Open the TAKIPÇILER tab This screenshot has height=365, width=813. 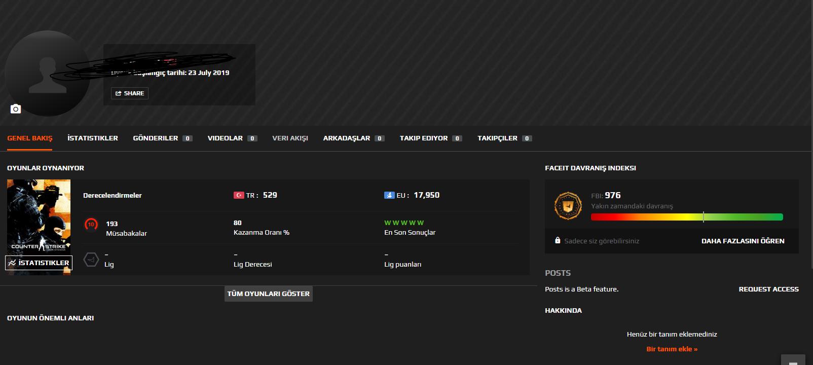click(504, 138)
